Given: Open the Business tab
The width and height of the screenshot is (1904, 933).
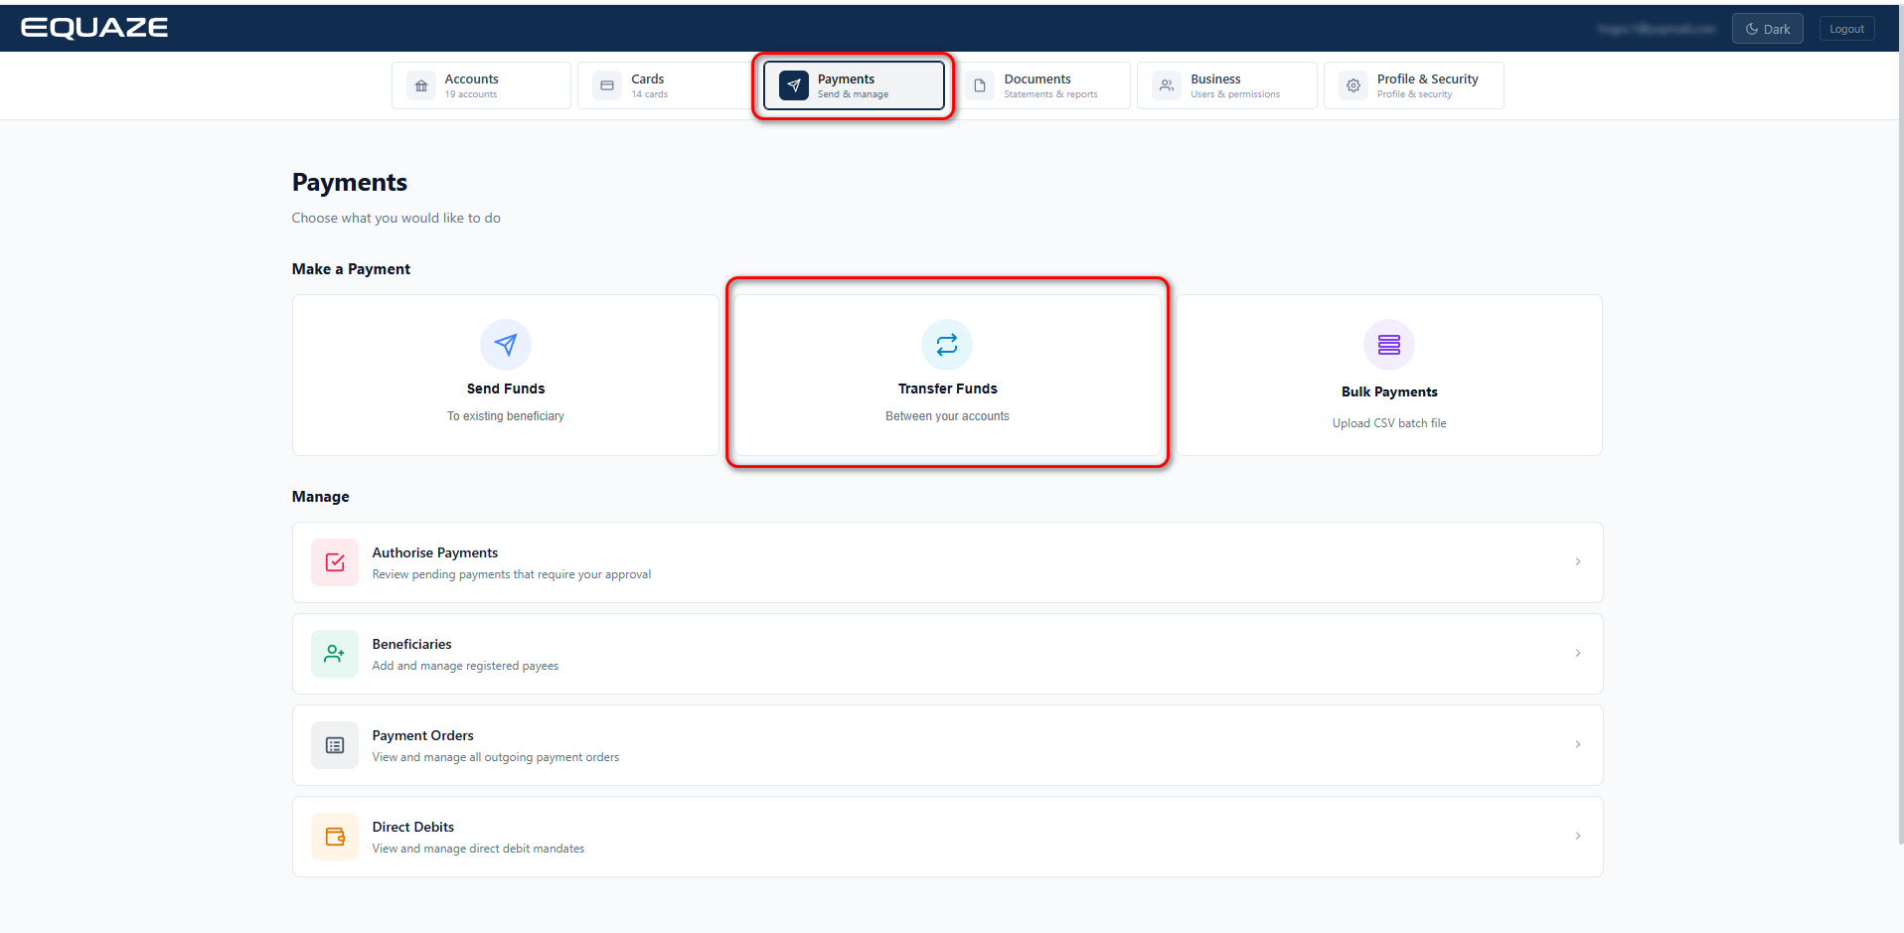Looking at the screenshot, I should (1227, 85).
